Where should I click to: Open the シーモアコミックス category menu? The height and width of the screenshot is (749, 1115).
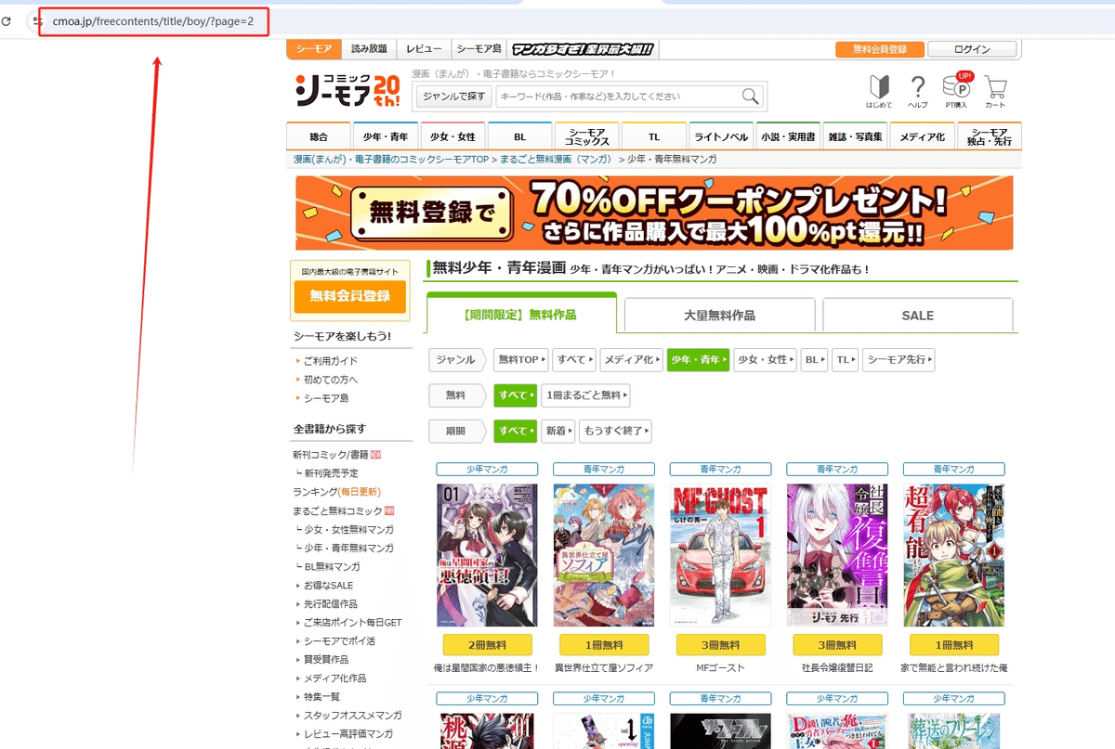tap(586, 136)
